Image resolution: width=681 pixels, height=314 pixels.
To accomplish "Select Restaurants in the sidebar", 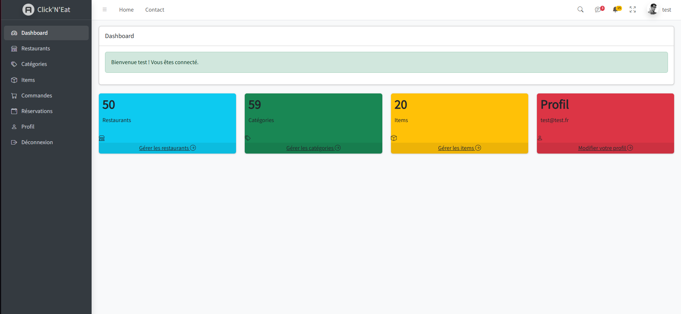I will (x=35, y=49).
